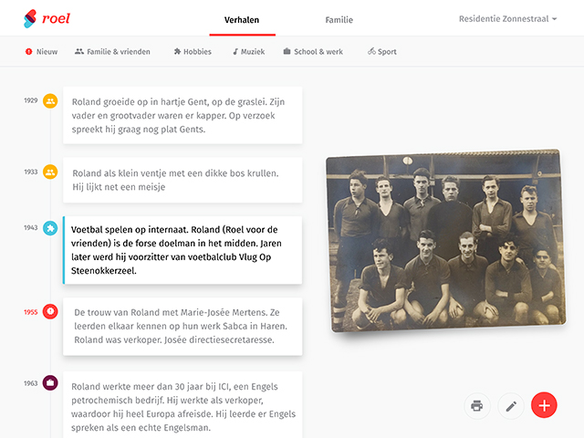Switch to the Verhalen tab
Screen dimensions: 584x438
[x=242, y=20]
